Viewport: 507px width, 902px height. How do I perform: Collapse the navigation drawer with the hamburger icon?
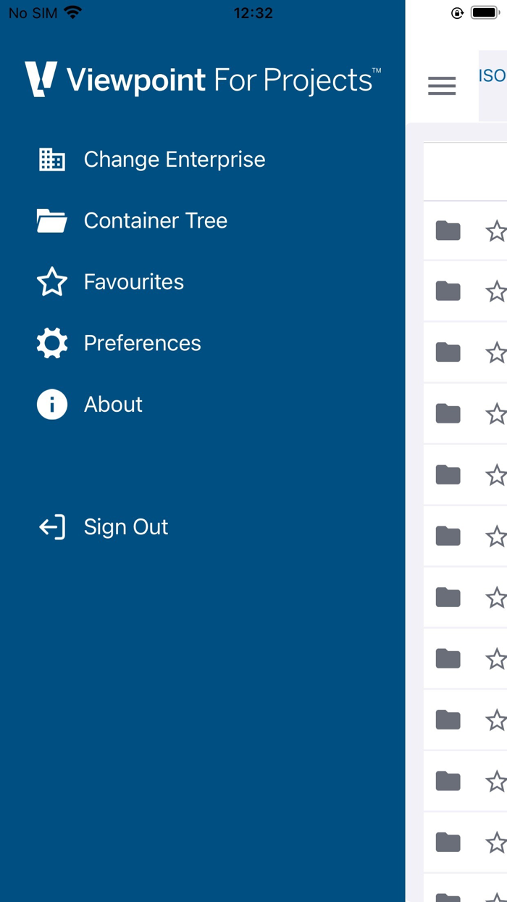tap(442, 86)
